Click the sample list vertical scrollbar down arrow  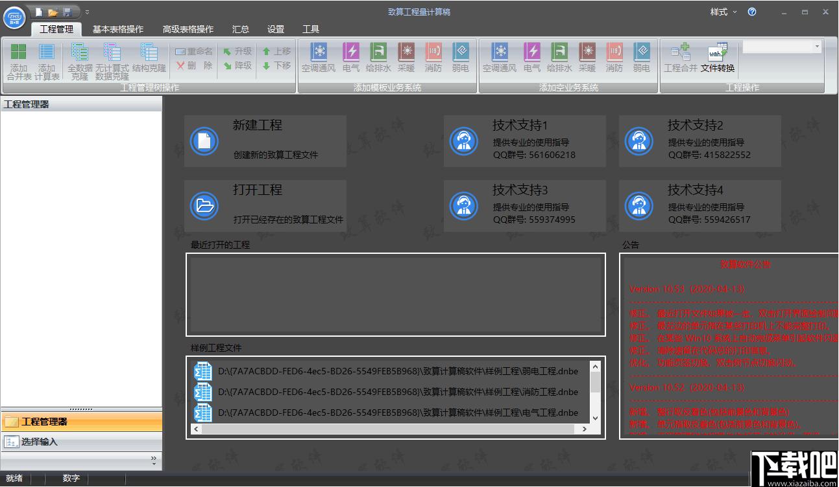pos(594,418)
